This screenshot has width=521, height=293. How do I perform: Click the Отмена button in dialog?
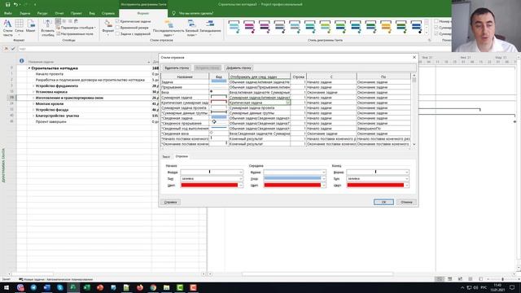coord(406,202)
